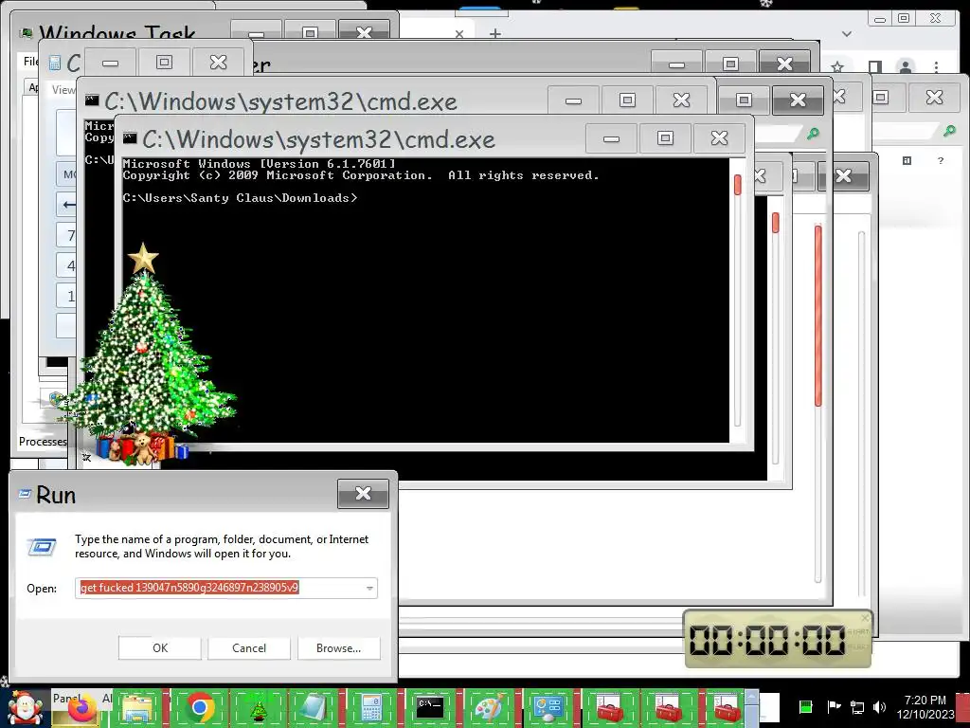Close the Chrome window
The width and height of the screenshot is (970, 728).
coord(935,18)
